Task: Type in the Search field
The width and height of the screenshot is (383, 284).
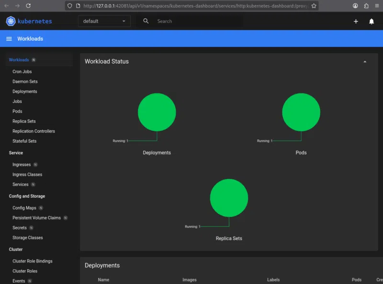Action: tap(196, 22)
